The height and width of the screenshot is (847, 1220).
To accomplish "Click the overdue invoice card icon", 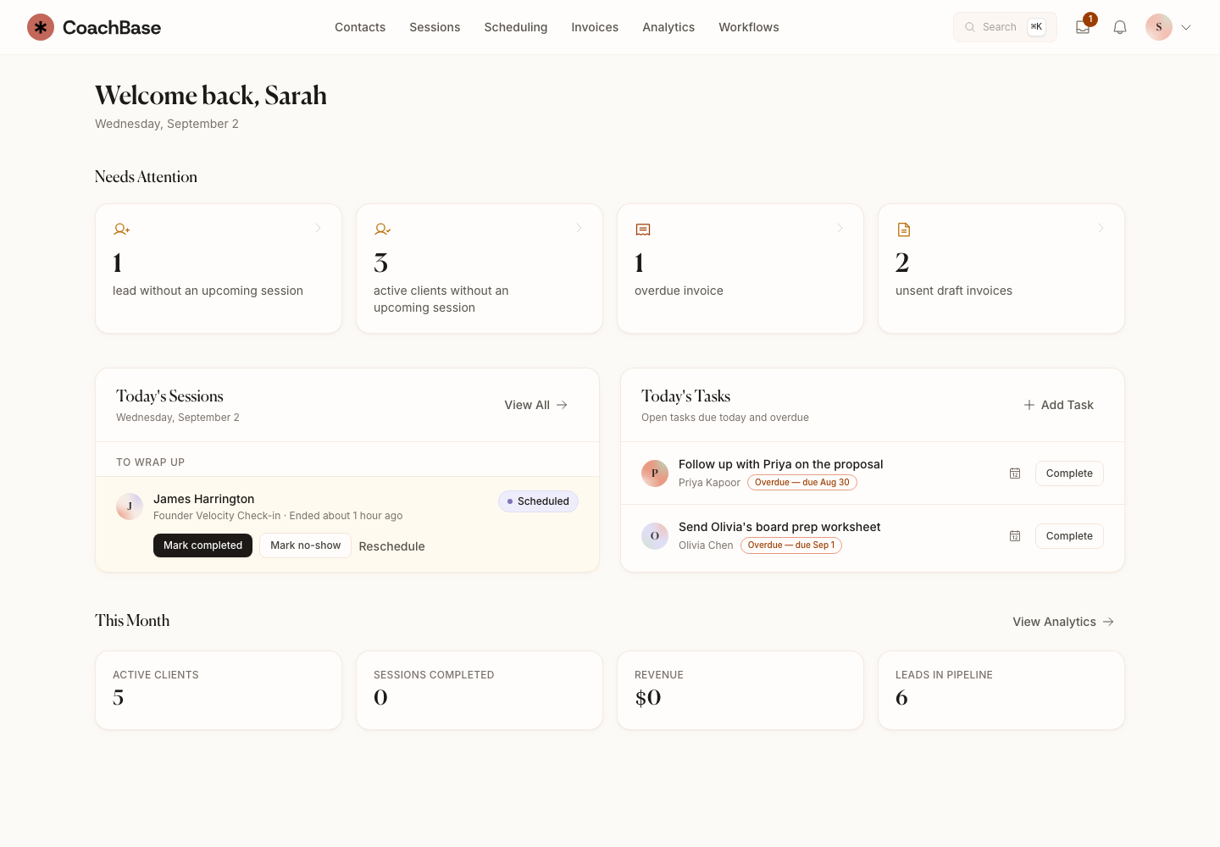I will (x=643, y=230).
